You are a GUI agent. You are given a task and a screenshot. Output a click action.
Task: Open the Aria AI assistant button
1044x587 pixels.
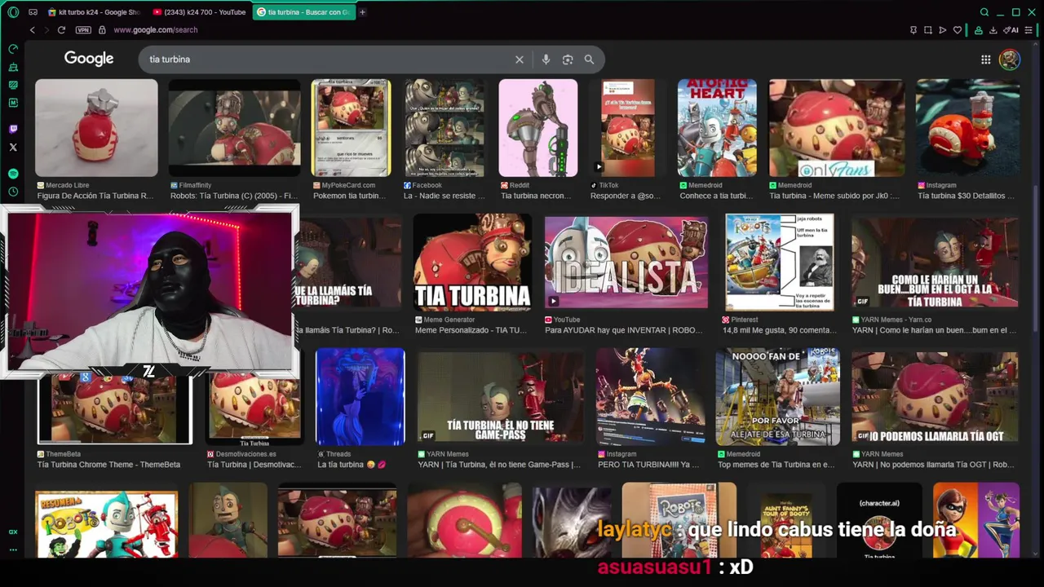point(1011,30)
